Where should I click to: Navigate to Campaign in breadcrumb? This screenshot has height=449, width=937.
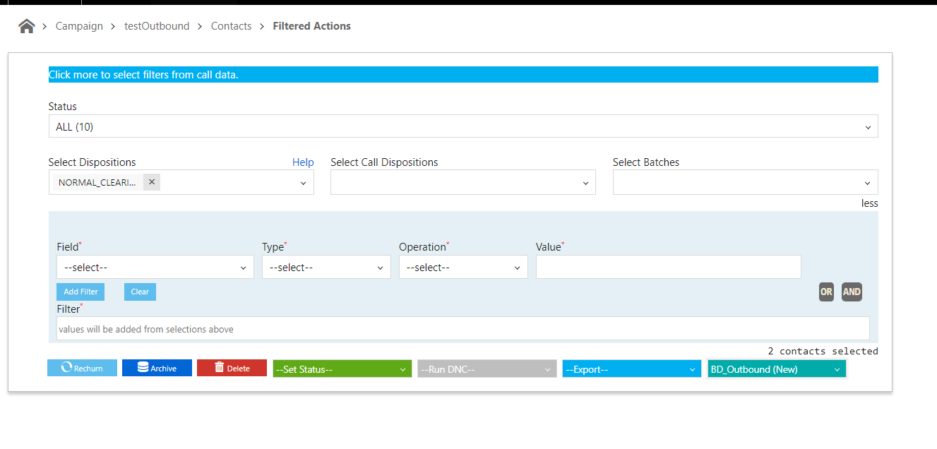tap(79, 26)
